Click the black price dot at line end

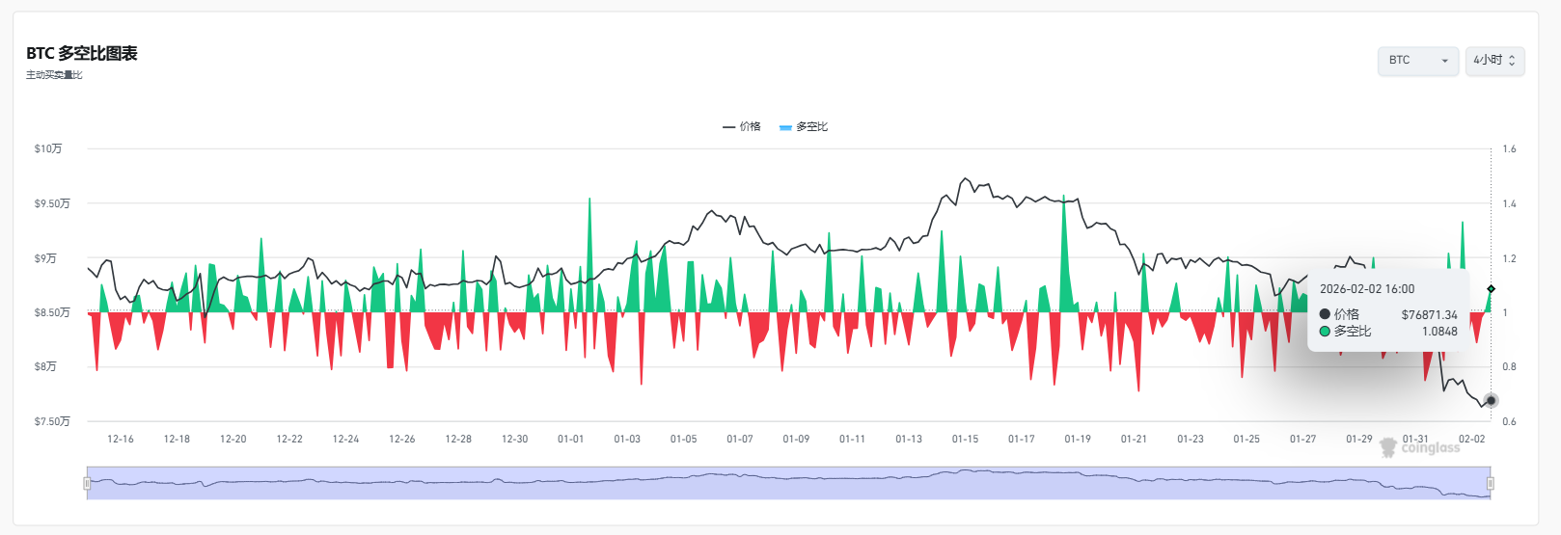(1491, 400)
